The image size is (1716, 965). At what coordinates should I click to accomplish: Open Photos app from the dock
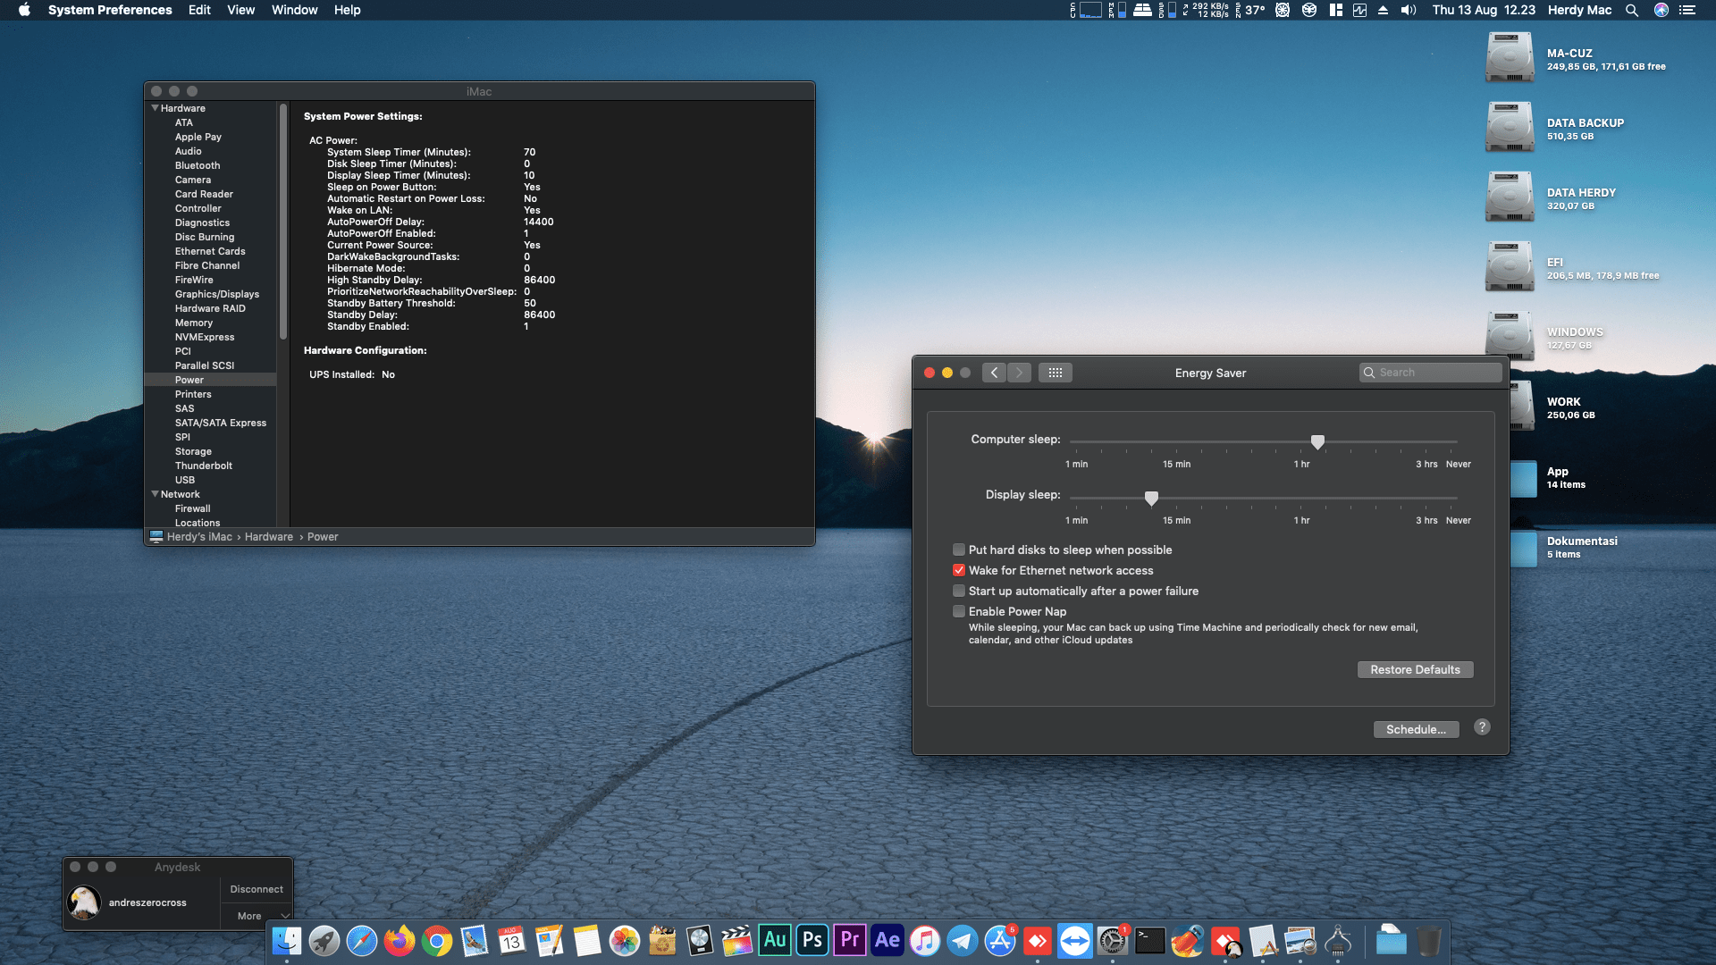click(x=625, y=941)
